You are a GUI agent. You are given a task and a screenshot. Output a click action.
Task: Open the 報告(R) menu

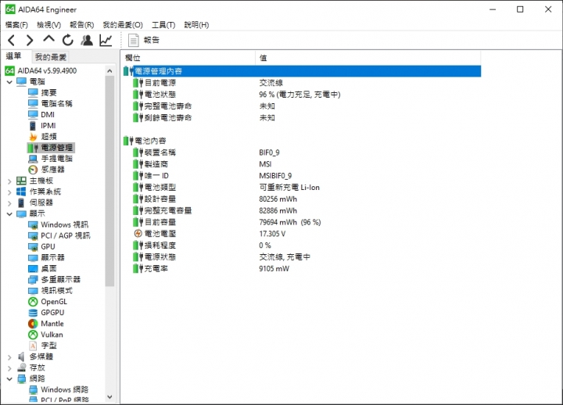(x=82, y=25)
